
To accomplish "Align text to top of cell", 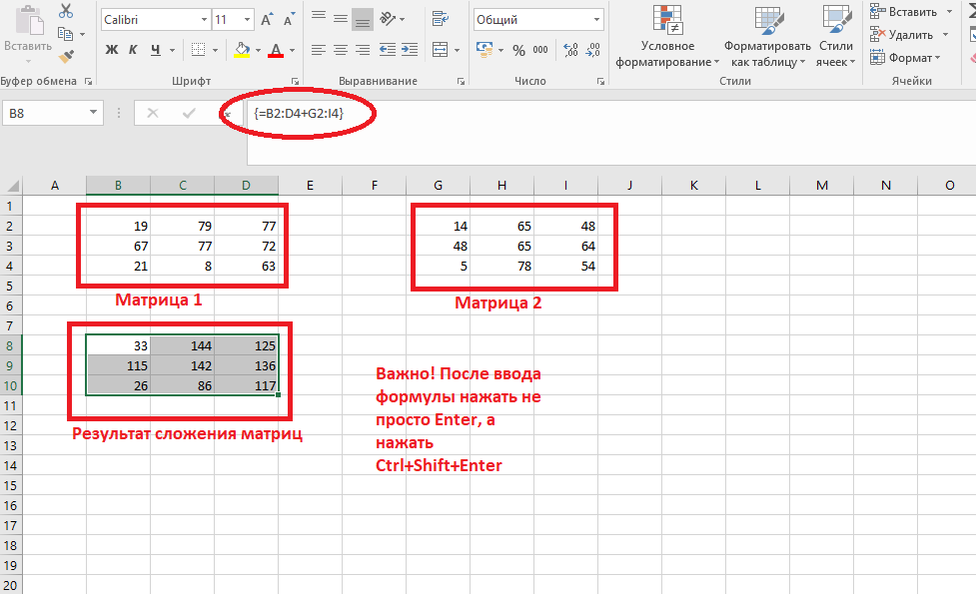I will (319, 19).
